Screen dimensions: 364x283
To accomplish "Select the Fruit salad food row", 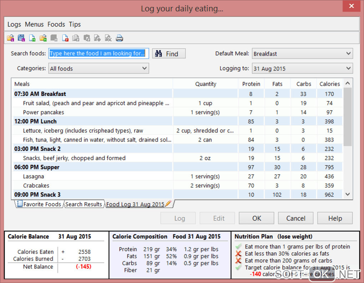I will click(178, 103).
